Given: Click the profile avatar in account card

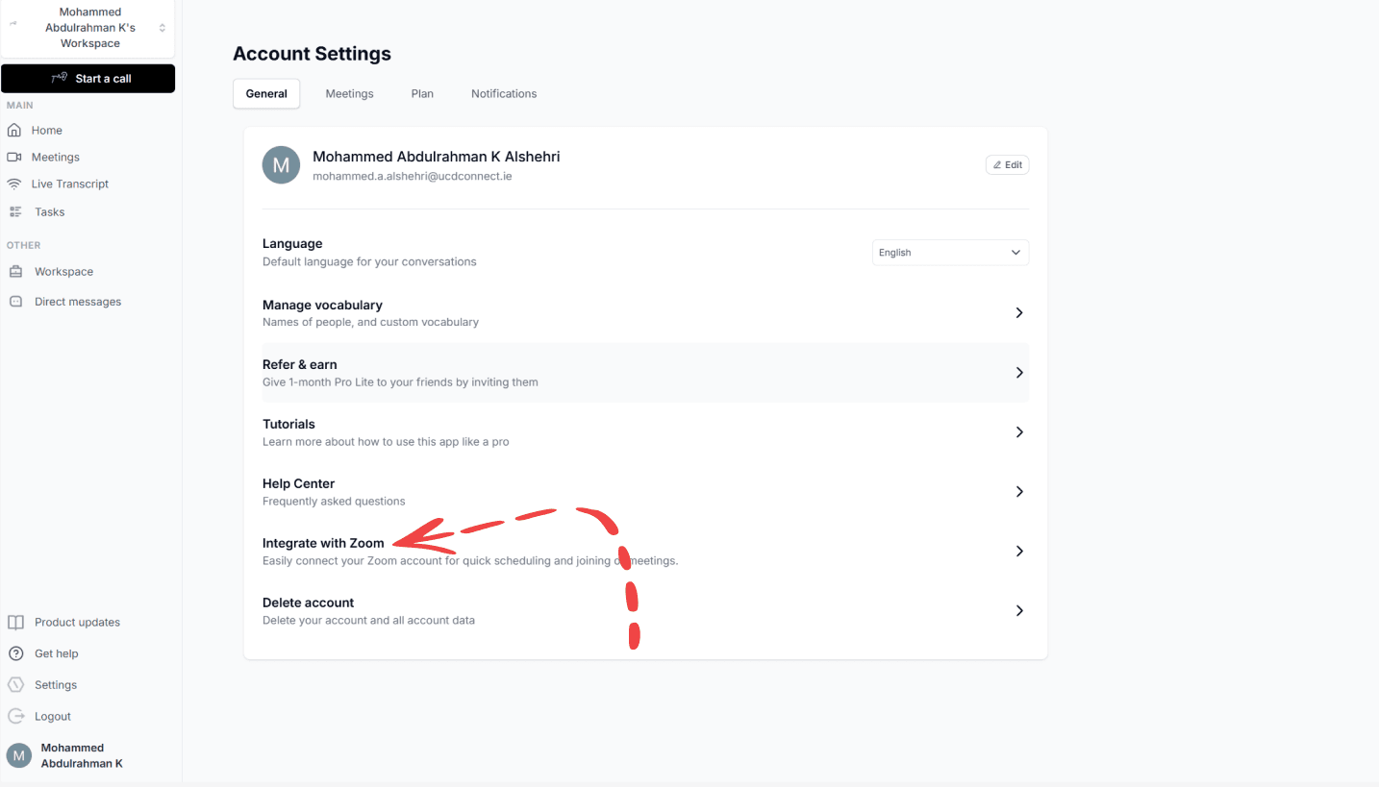Looking at the screenshot, I should coord(281,165).
